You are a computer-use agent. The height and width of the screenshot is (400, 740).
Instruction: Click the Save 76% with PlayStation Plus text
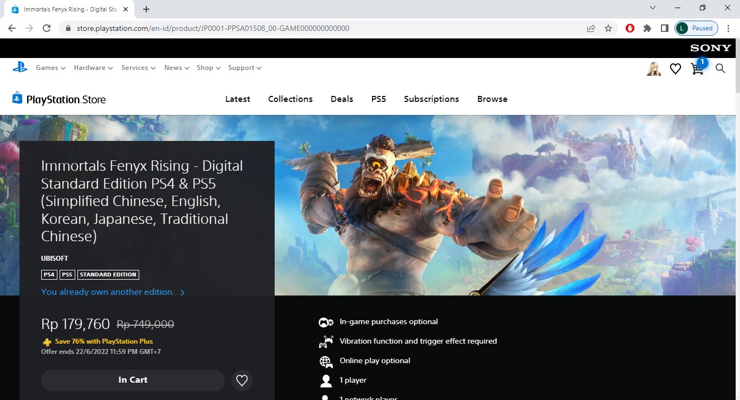(104, 341)
